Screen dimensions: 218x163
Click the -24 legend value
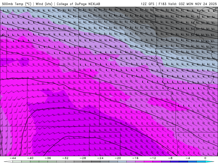(100, 158)
